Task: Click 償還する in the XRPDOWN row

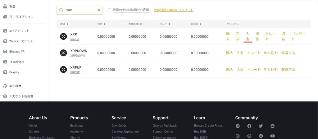Action: tap(288, 53)
